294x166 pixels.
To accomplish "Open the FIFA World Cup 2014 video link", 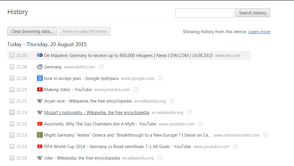I will pos(117,147).
